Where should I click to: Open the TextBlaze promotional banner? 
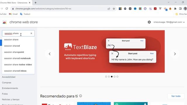tap(112, 51)
